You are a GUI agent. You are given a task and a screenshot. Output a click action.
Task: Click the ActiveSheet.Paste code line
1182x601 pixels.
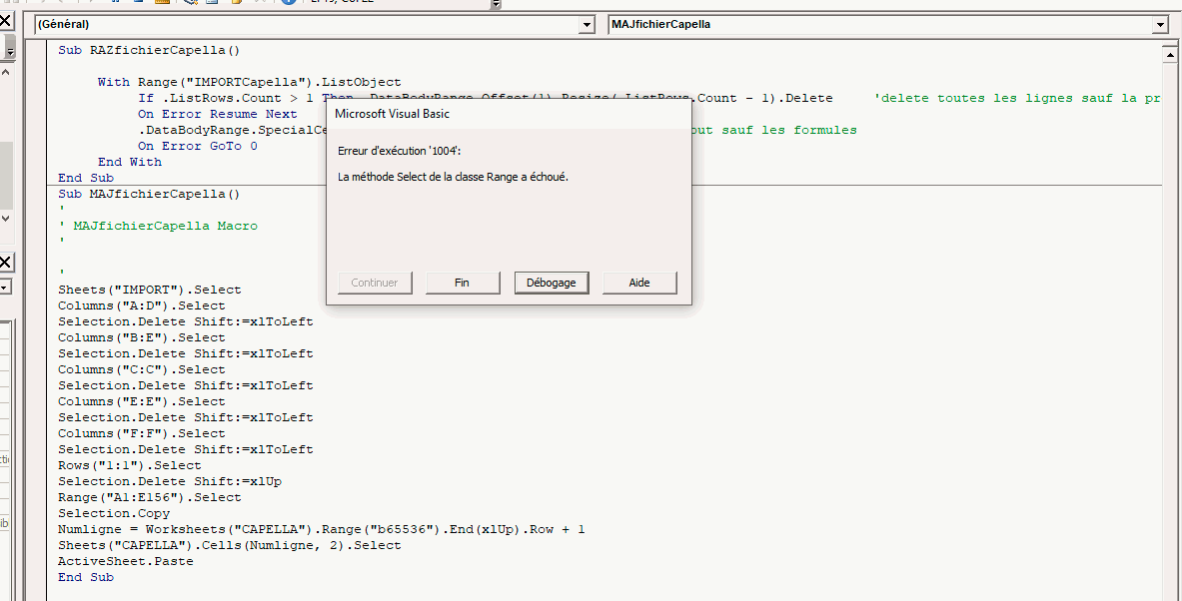pyautogui.click(x=125, y=561)
